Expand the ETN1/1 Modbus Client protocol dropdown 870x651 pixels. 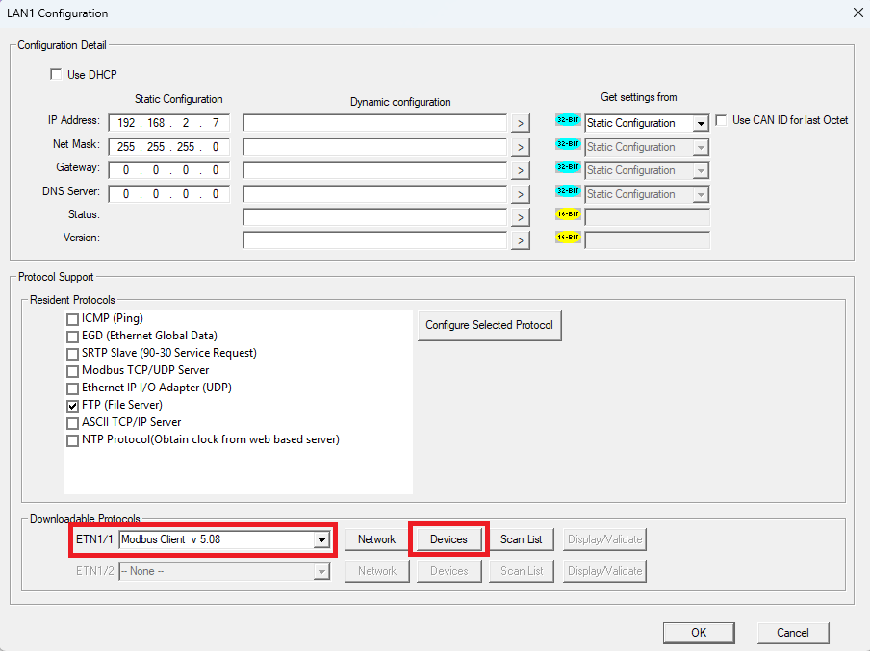coord(321,540)
